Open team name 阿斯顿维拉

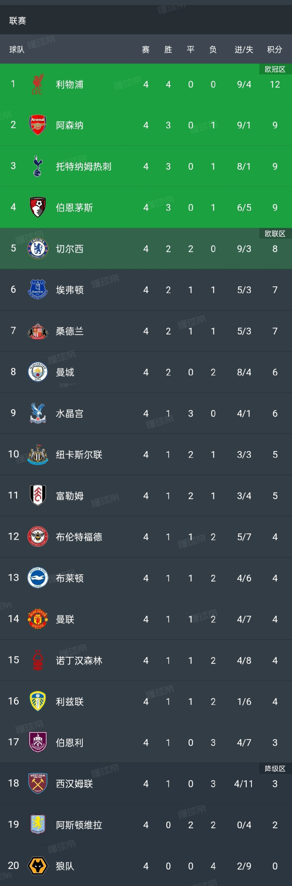79,825
